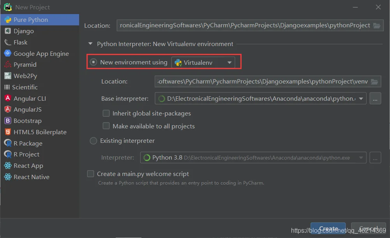This screenshot has height=238, width=390.
Task: Click the Web2Py icon
Action: (8, 76)
